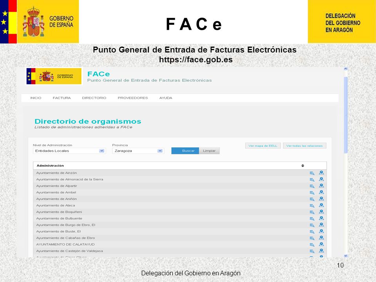Click the scrollbar down arrow
Viewport: 376px width, 282px height.
345,256
